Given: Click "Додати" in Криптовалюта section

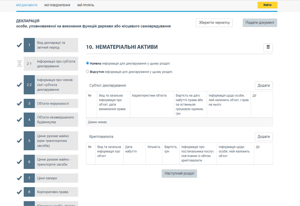Looking at the screenshot, I should coord(264,137).
